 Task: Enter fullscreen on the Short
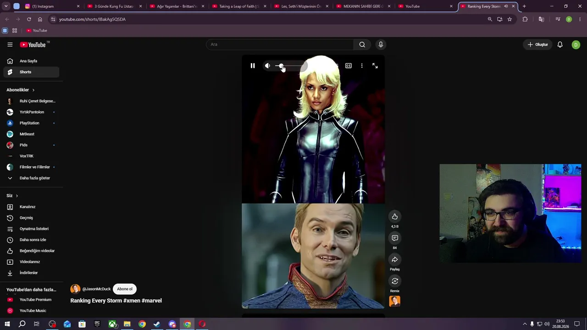(375, 66)
